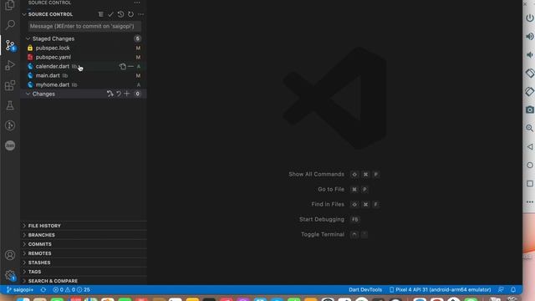This screenshot has width=535, height=301.
Task: Tap the emulator Back triangle button
Action: (529, 147)
